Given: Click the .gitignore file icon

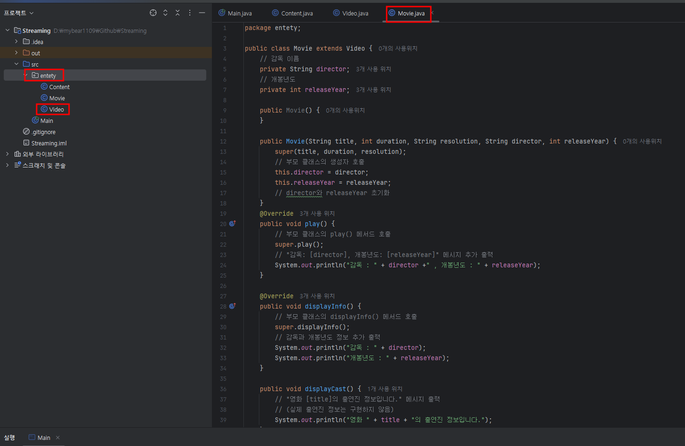Looking at the screenshot, I should pyautogui.click(x=26, y=131).
